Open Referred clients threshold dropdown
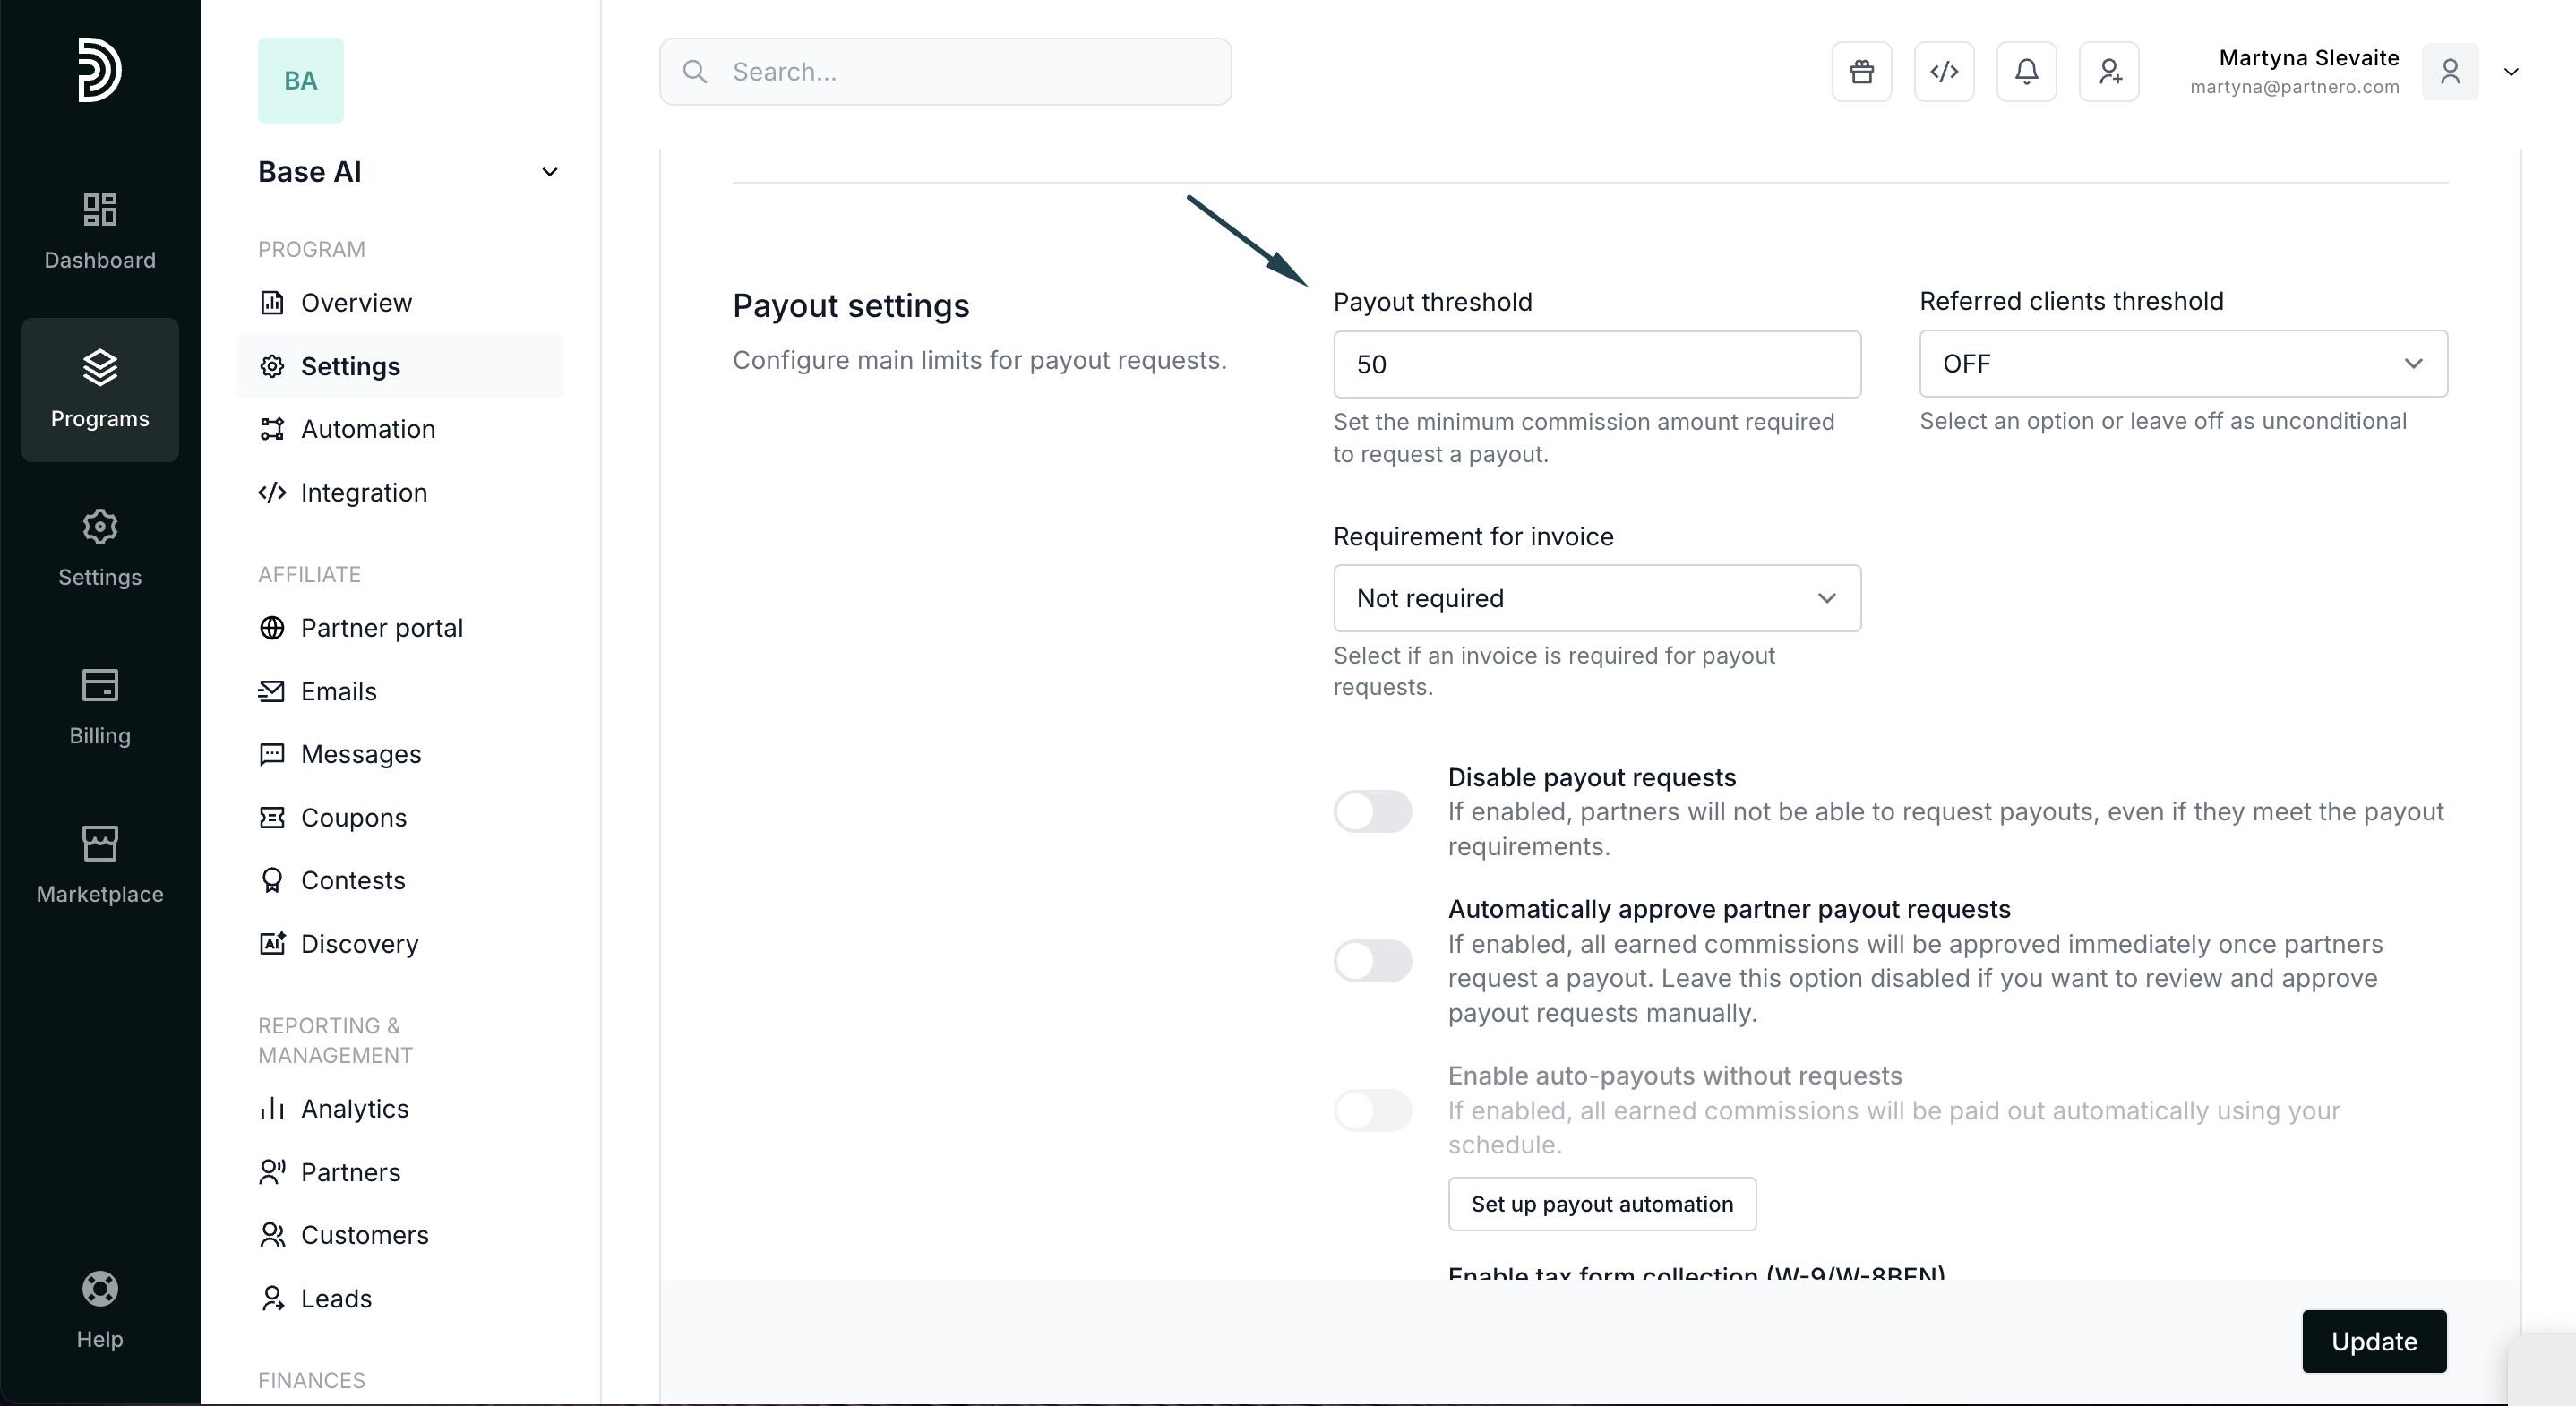 (x=2182, y=364)
